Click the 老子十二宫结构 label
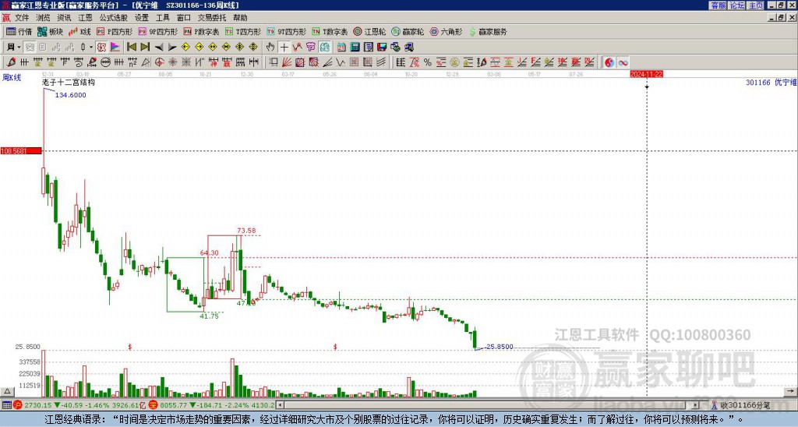The width and height of the screenshot is (798, 427). click(x=69, y=82)
